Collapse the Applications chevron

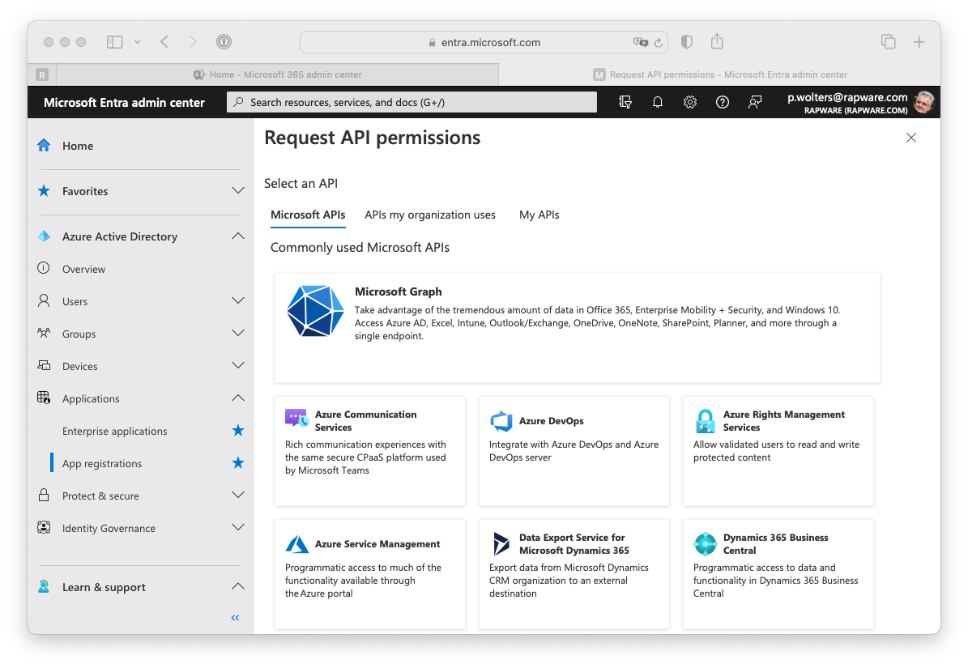tap(237, 398)
